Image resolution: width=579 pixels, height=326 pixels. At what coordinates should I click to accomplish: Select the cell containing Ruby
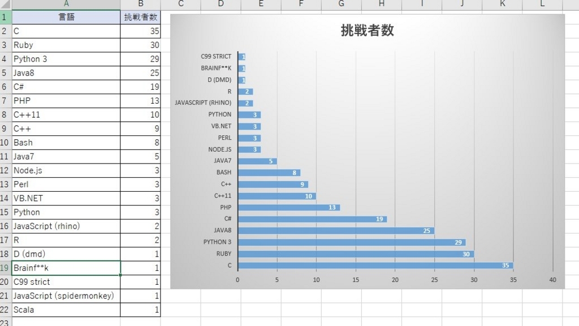pos(66,45)
